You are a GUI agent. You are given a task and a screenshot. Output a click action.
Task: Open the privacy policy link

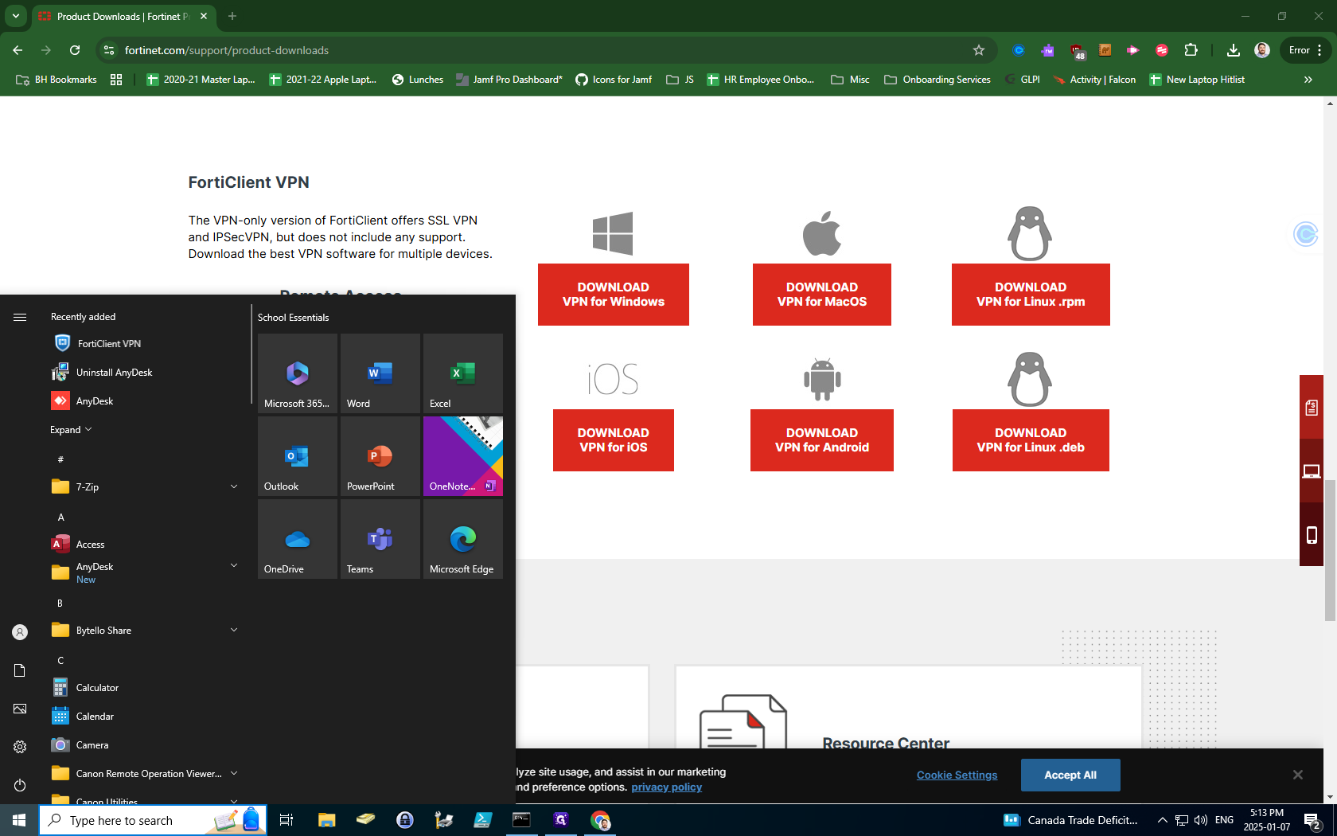click(x=667, y=787)
